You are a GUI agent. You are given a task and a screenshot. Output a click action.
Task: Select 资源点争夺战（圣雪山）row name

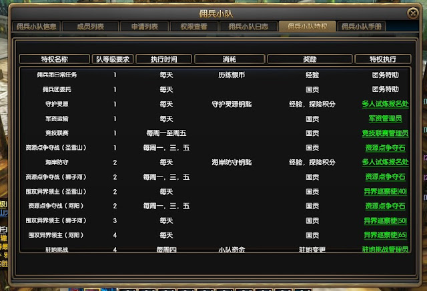(56, 148)
